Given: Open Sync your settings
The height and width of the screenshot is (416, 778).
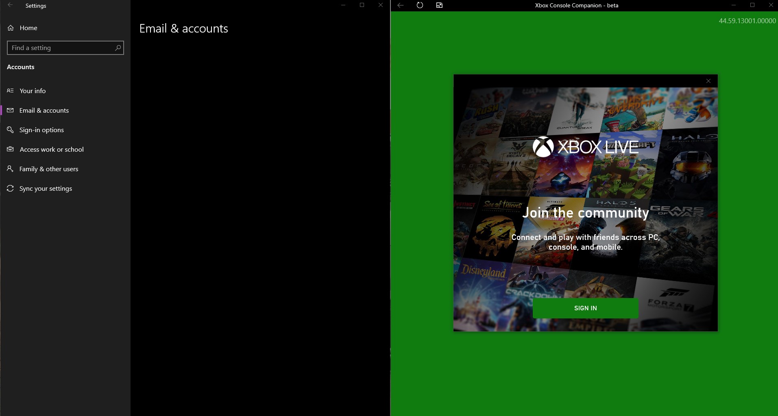Looking at the screenshot, I should [x=65, y=188].
